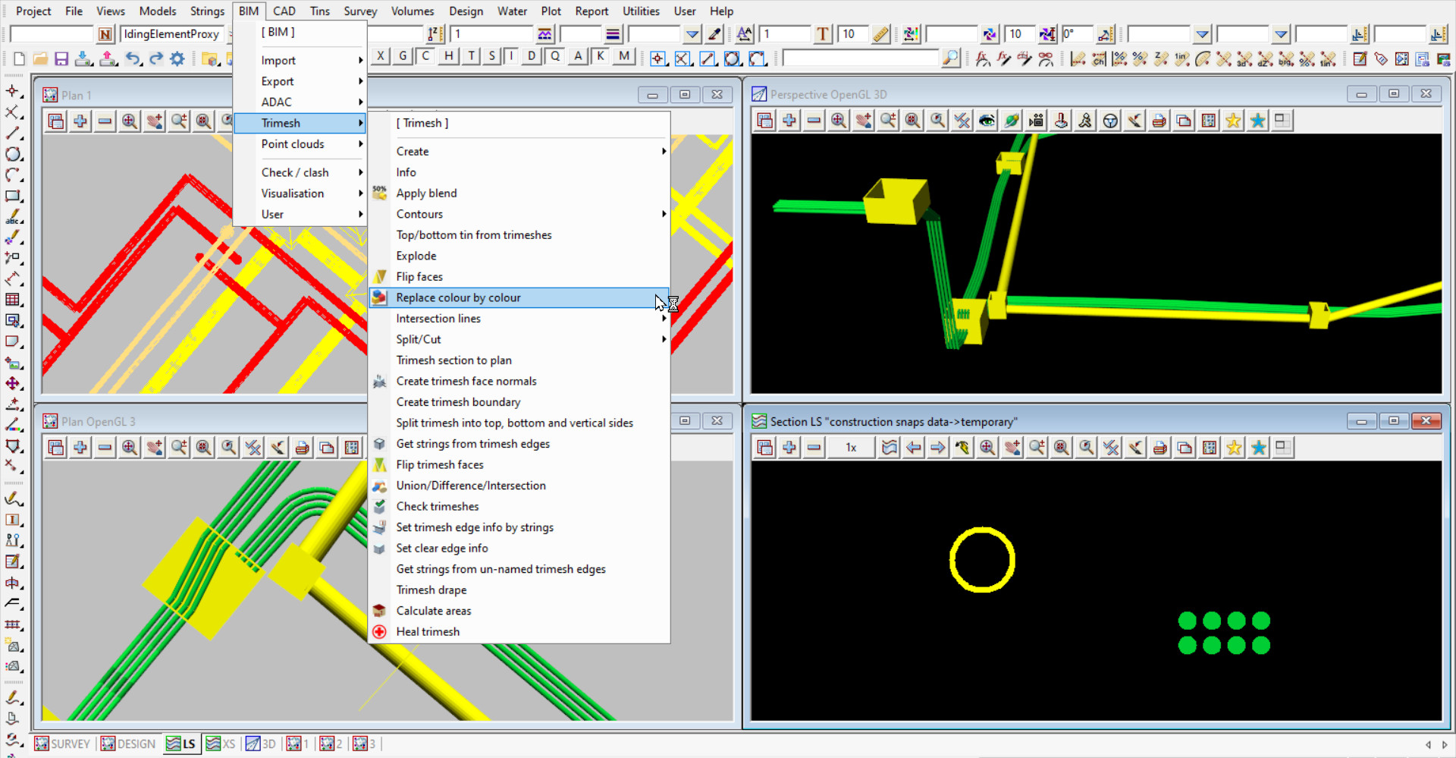Screen dimensions: 1456x758
Task: Switch to the SURVEY view tab
Action: click(x=63, y=744)
